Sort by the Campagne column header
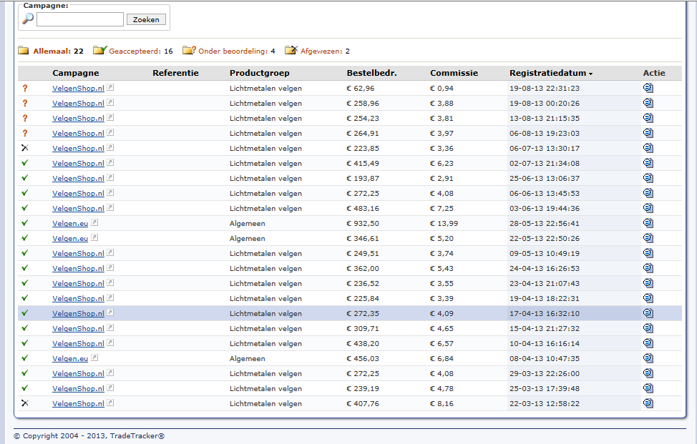 coord(76,73)
